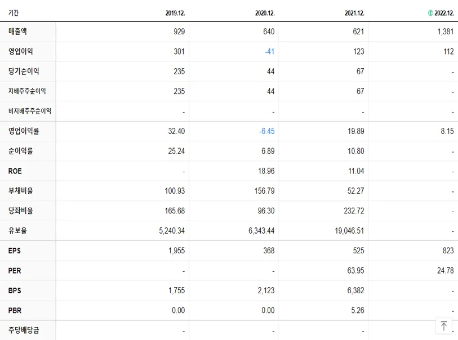Select EPS value 1,955
458x340 pixels.
click(176, 250)
